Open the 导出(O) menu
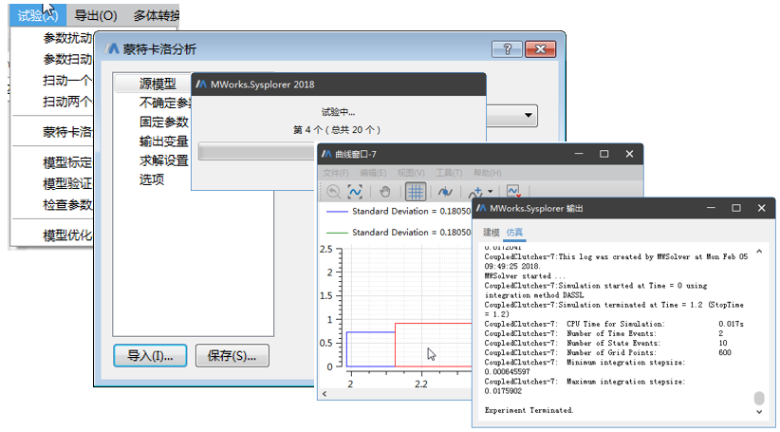Viewport: 780px width, 432px height. click(95, 15)
